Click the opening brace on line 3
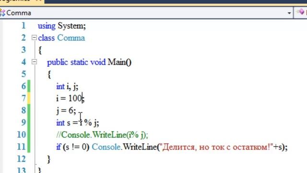Viewport: 307px width, 173px height. (x=40, y=50)
